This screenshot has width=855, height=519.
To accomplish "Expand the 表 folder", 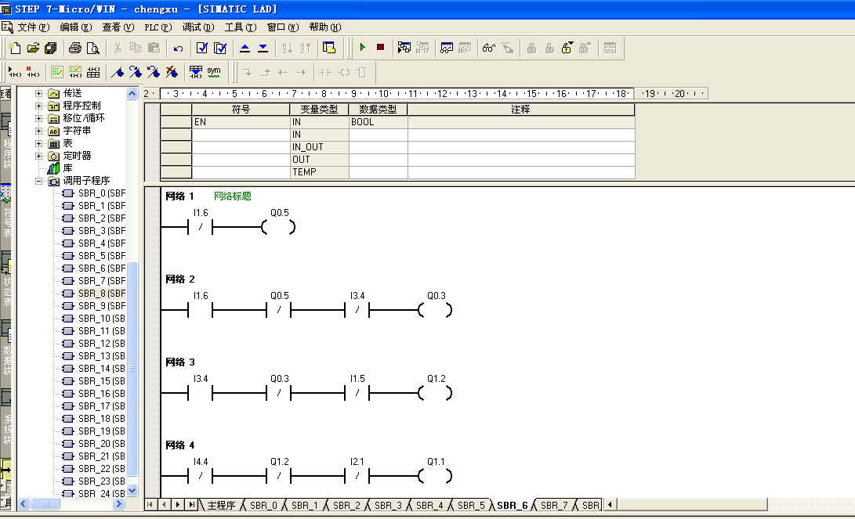I will (38, 143).
